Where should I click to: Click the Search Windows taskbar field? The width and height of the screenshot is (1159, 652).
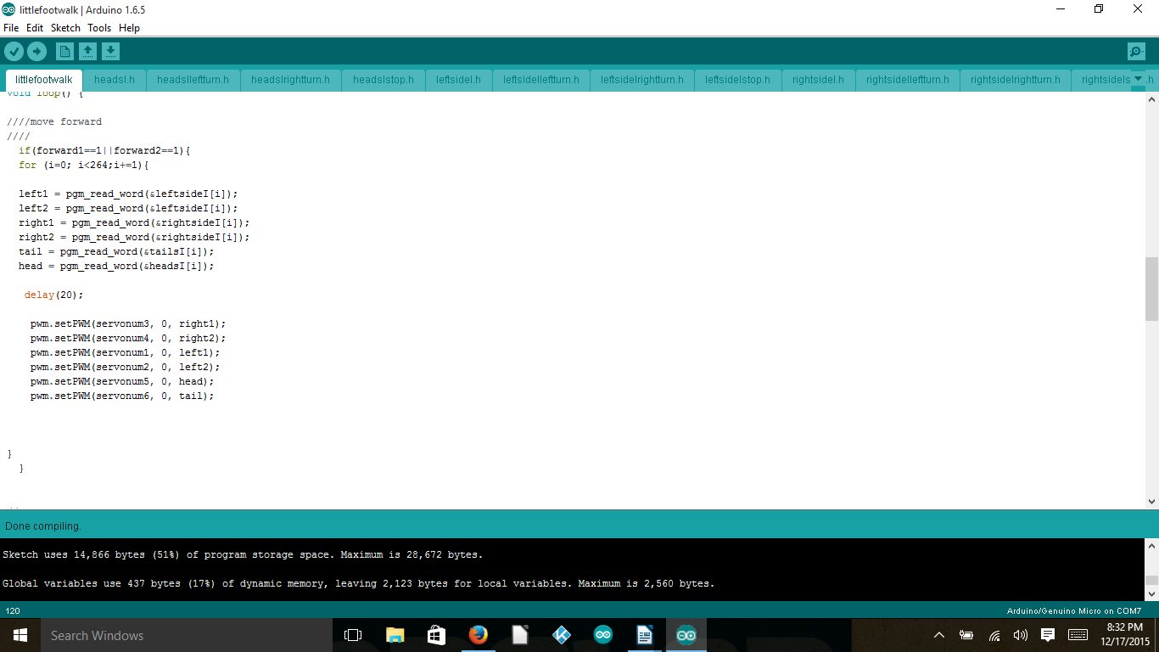point(186,635)
